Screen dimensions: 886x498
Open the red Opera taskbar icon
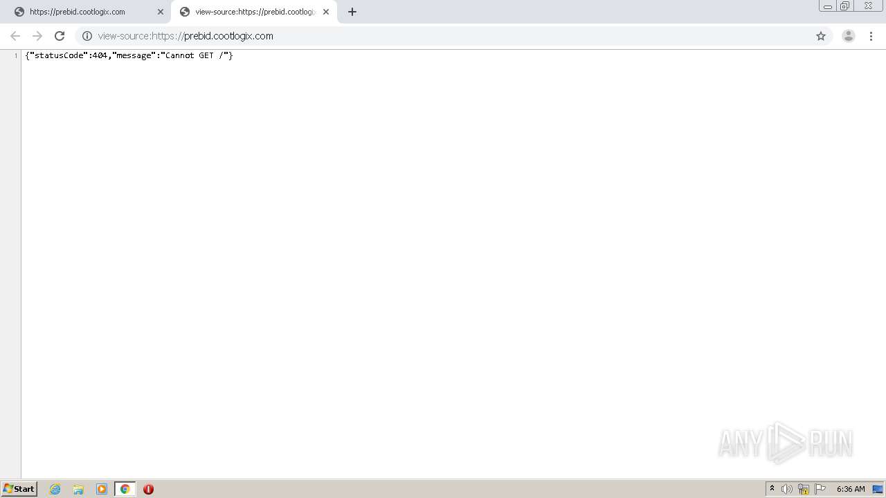(x=148, y=489)
